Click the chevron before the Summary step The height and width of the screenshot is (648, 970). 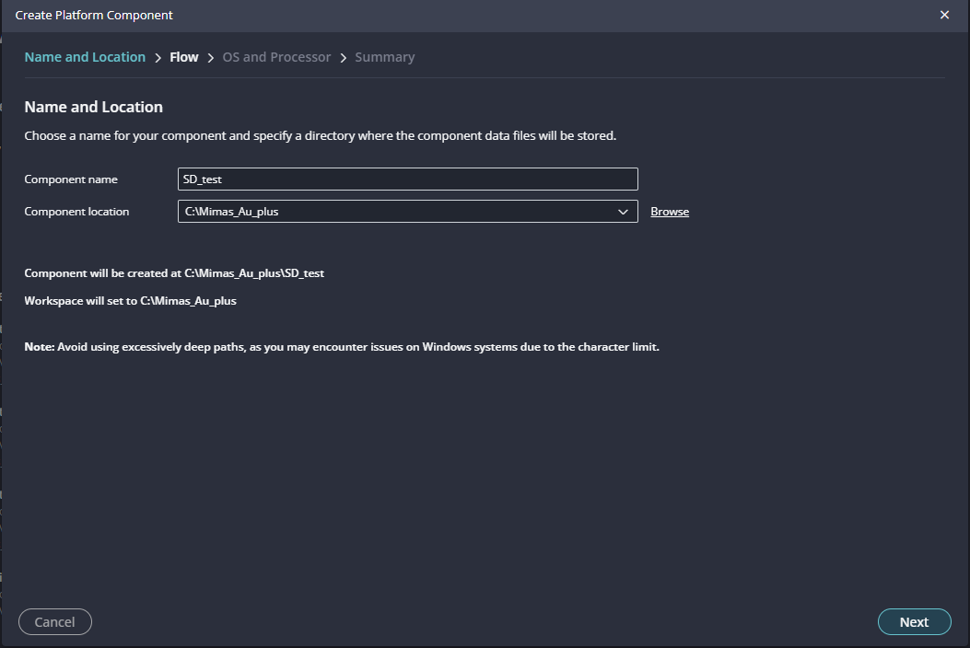[344, 58]
